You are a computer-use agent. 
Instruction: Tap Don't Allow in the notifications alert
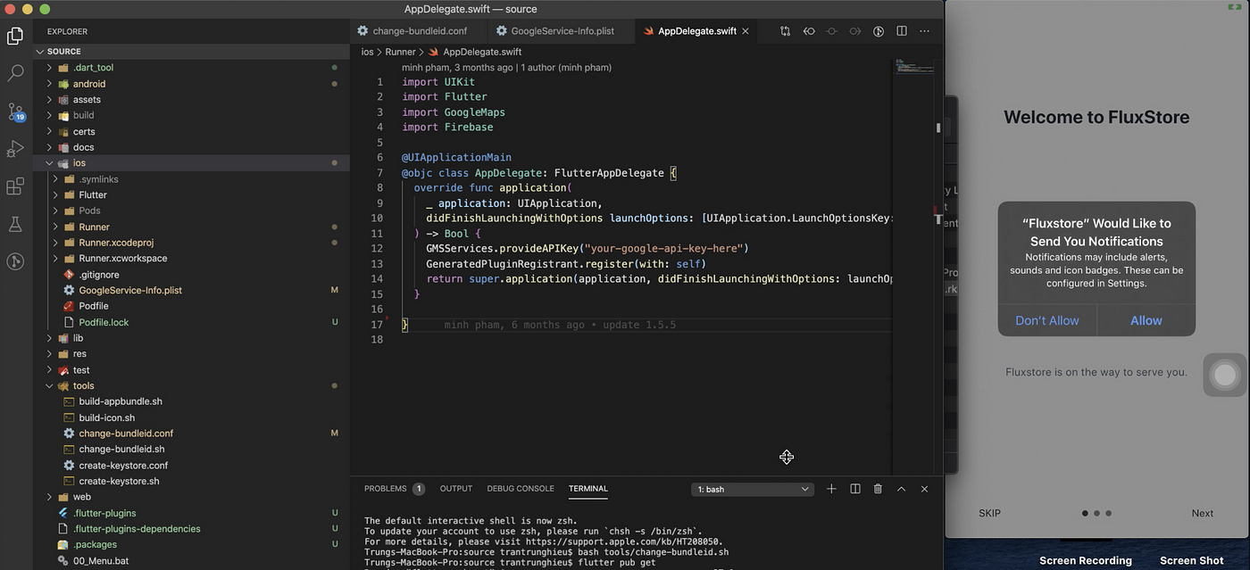pos(1047,320)
